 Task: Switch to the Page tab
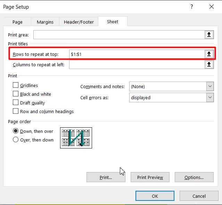pos(17,22)
